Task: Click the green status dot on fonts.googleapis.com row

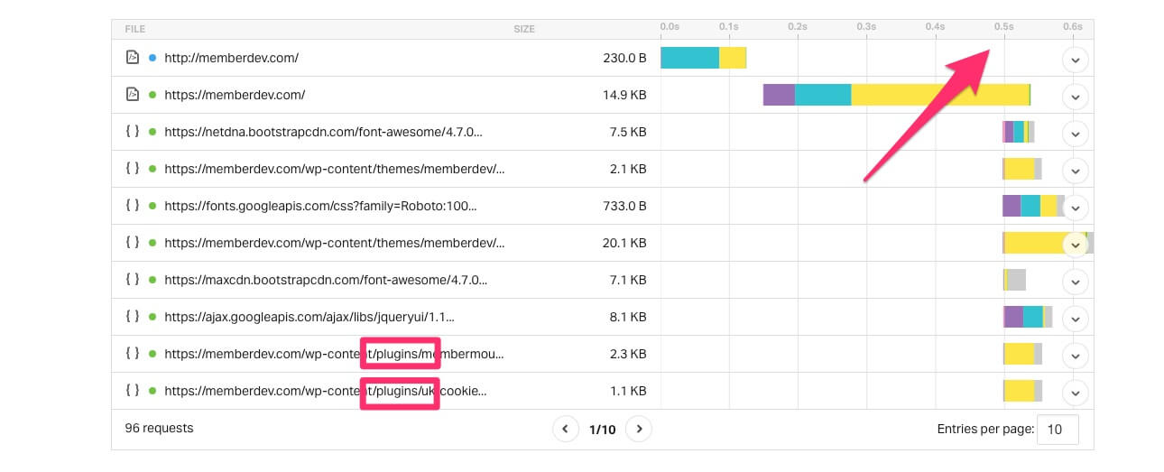Action: [152, 206]
